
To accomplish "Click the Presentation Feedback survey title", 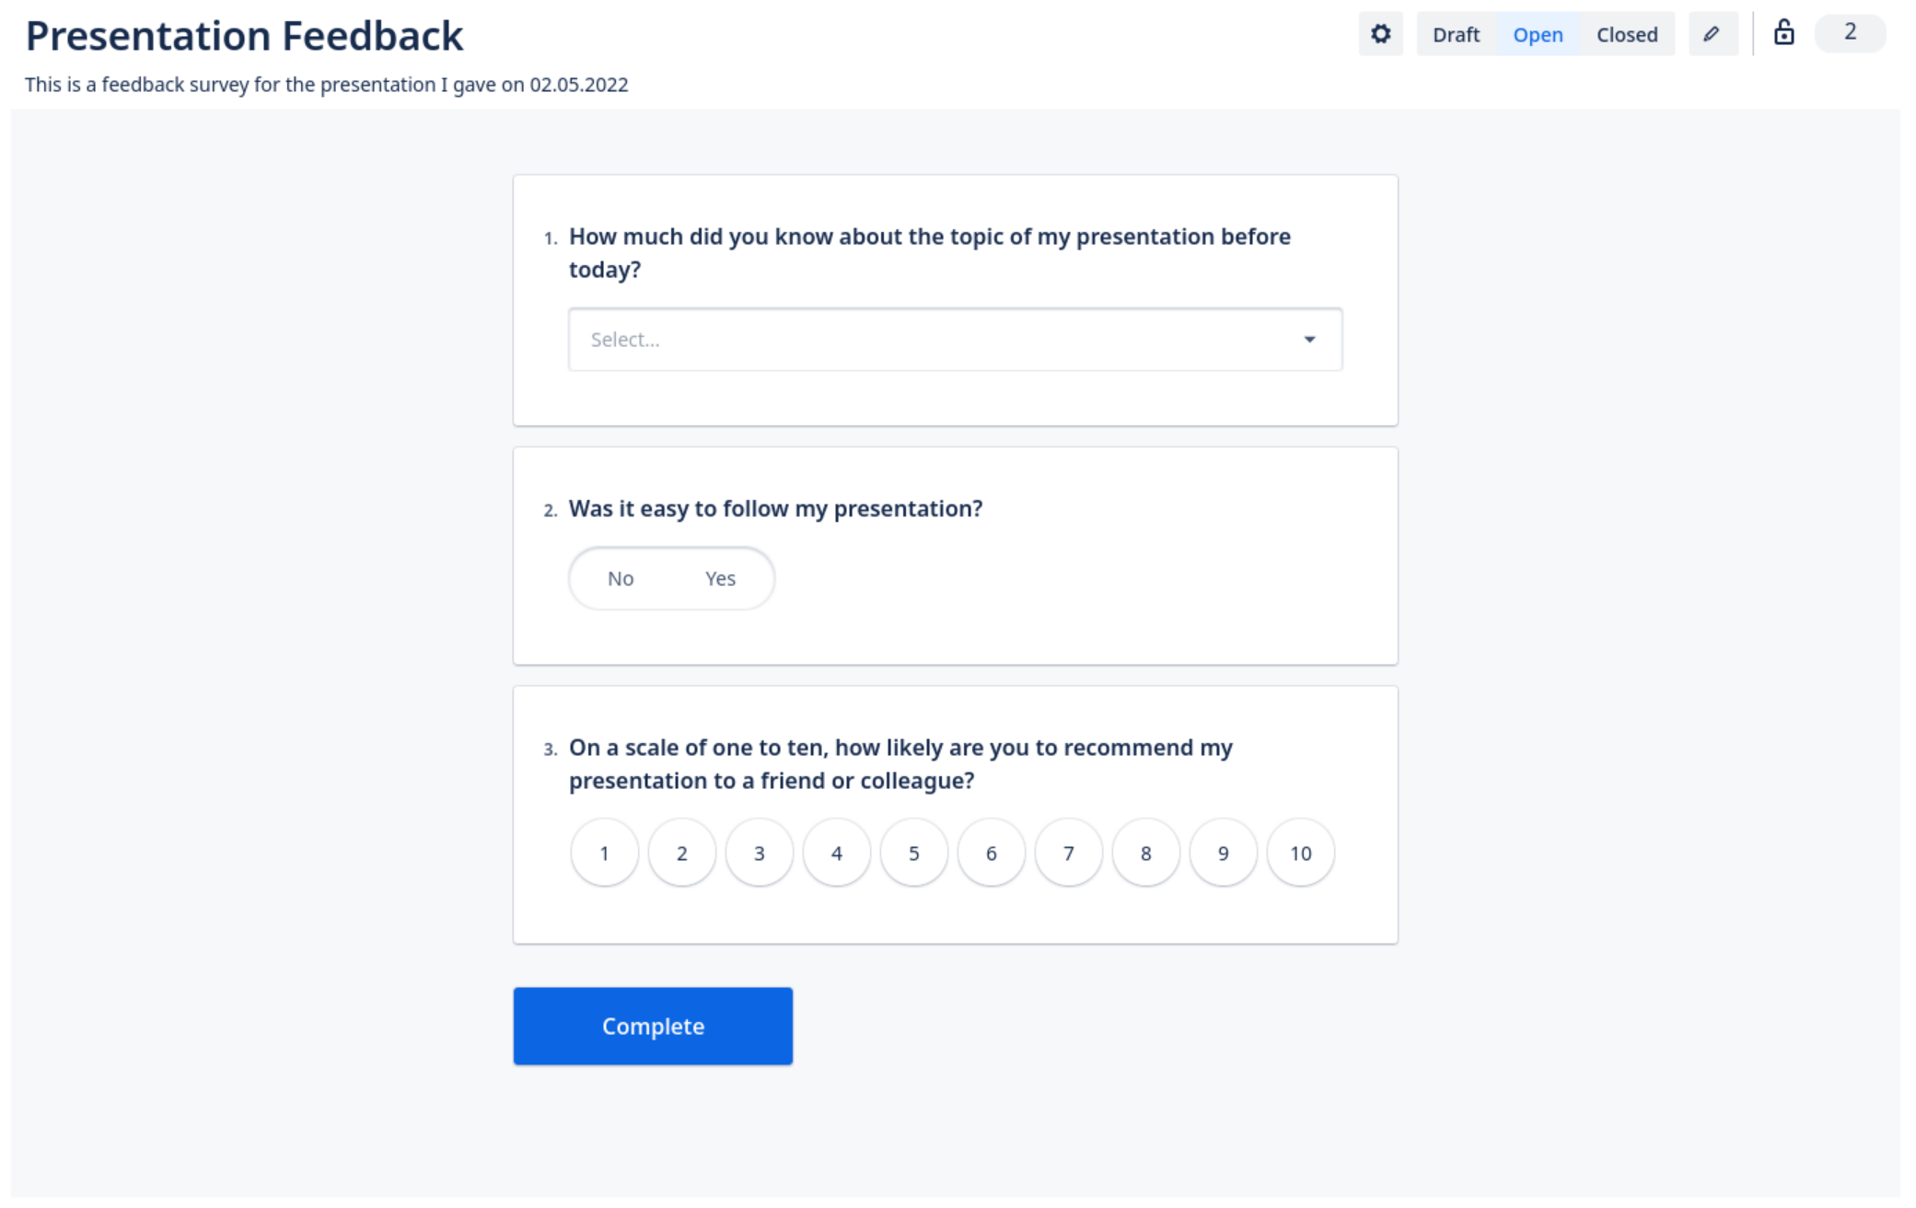I will pyautogui.click(x=244, y=36).
